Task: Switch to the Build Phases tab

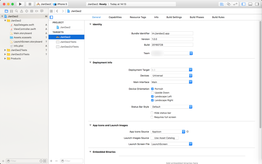Action: (197, 17)
